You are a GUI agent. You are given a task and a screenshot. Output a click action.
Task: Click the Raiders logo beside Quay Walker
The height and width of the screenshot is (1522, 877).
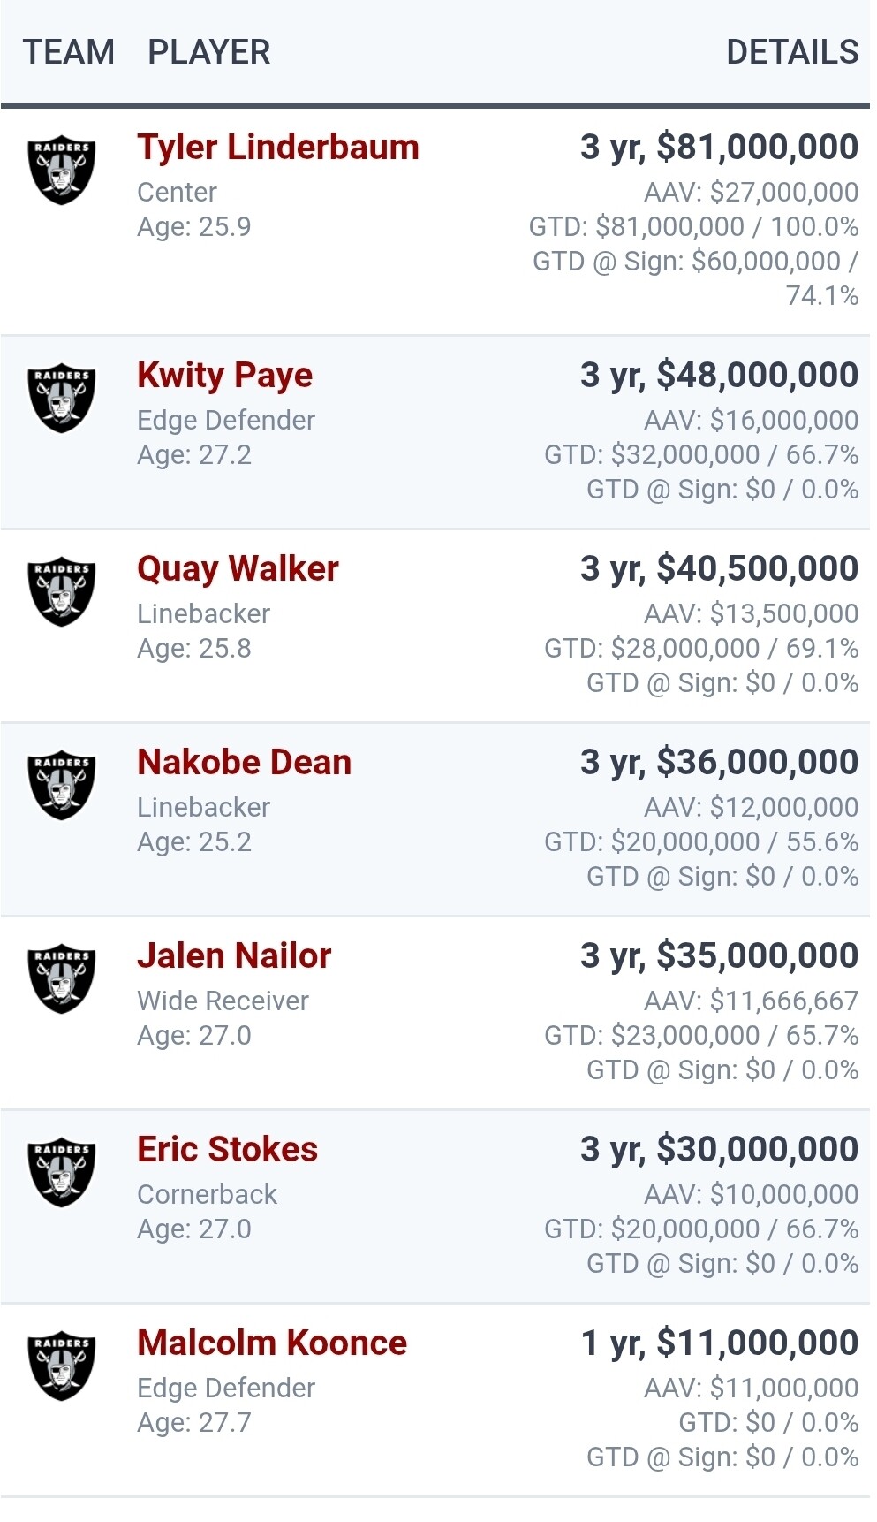pos(61,591)
